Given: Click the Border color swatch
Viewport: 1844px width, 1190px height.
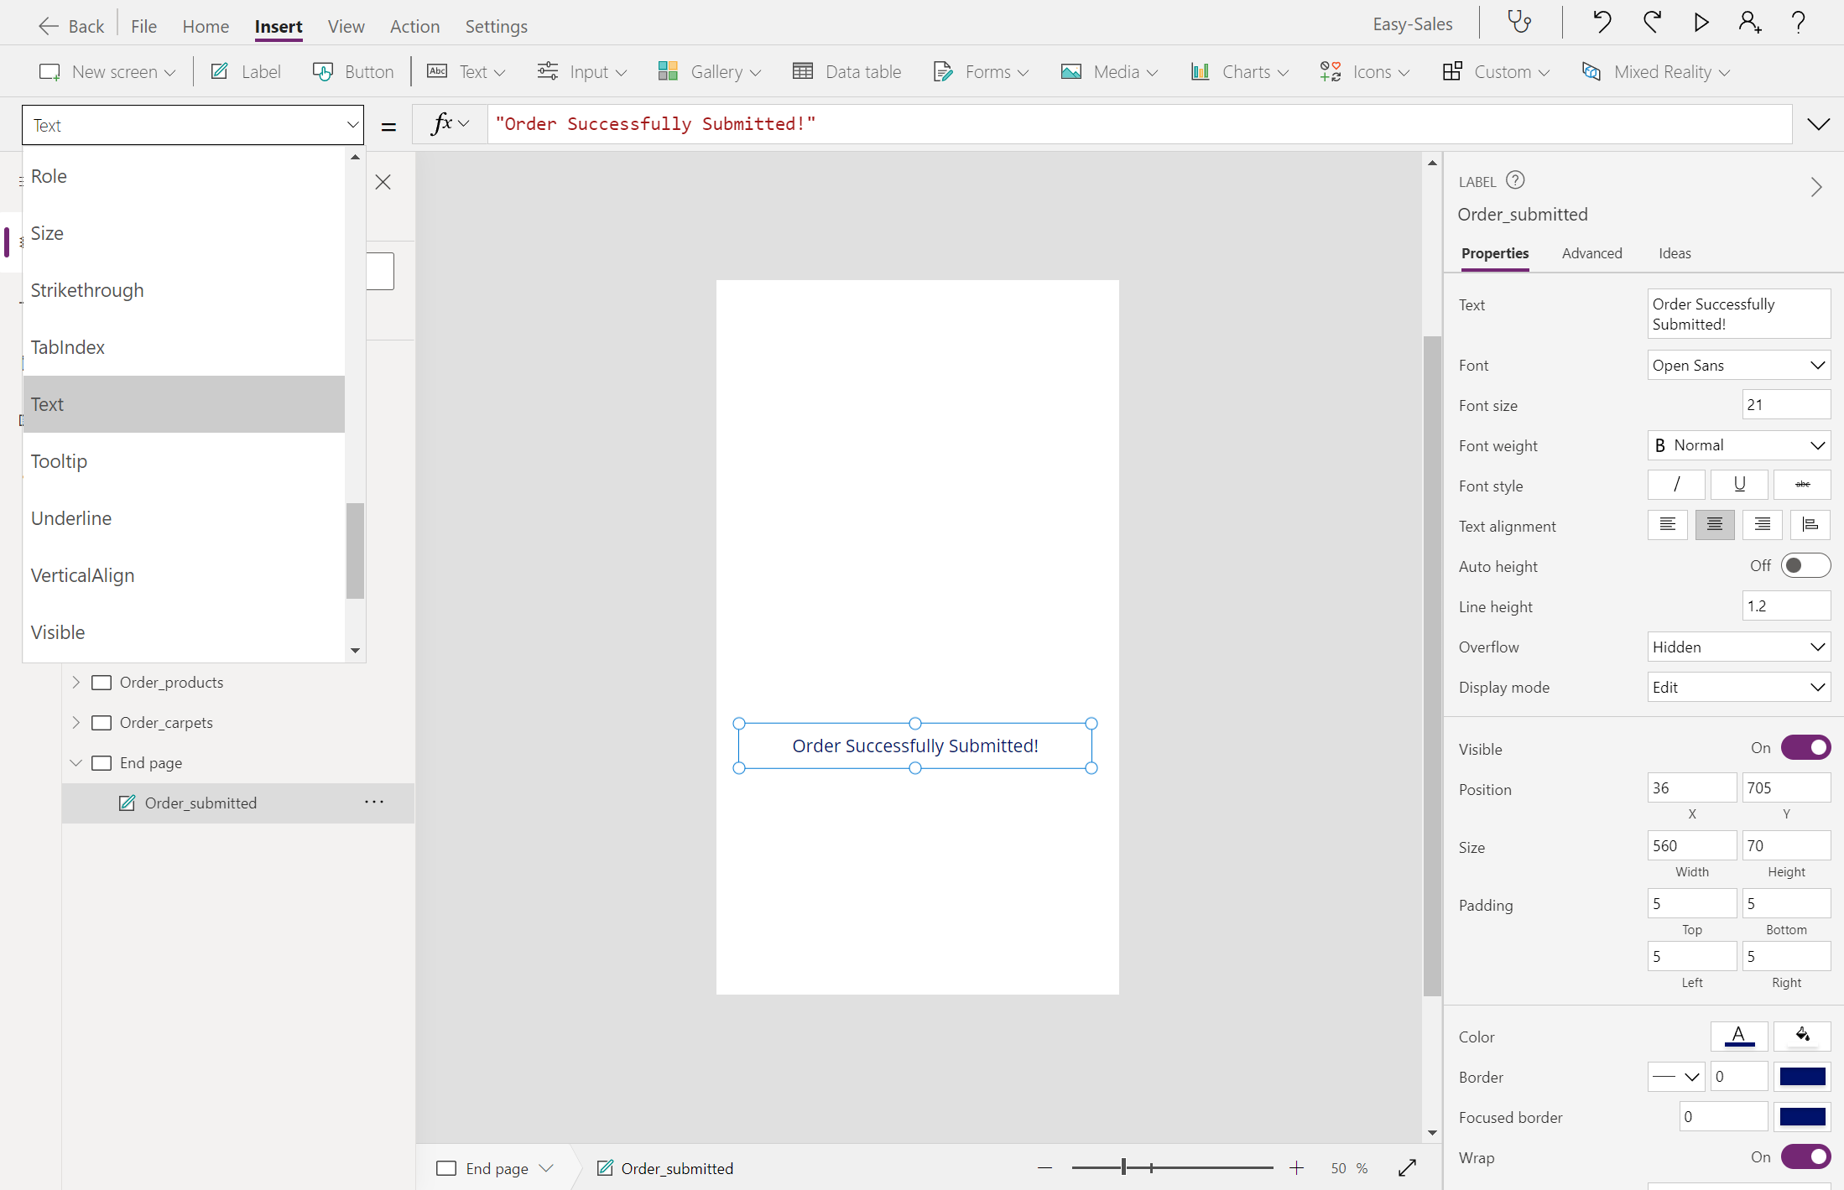Looking at the screenshot, I should tap(1801, 1077).
